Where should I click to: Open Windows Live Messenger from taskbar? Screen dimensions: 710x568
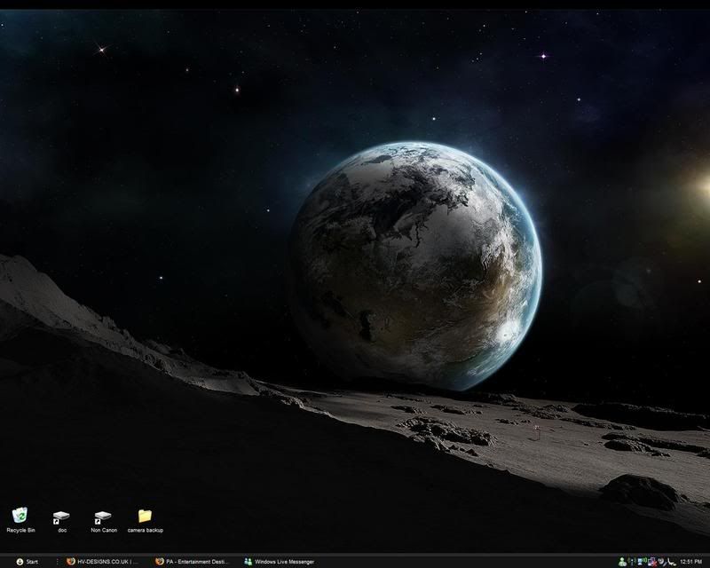pyautogui.click(x=280, y=562)
